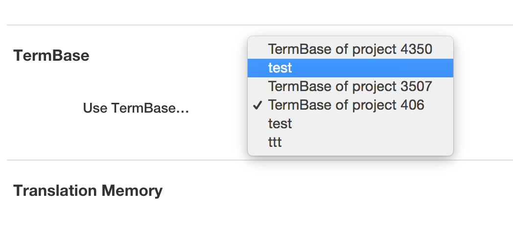The height and width of the screenshot is (235, 513).
Task: Select checked "TermBase of project 406" option
Action: pos(346,105)
